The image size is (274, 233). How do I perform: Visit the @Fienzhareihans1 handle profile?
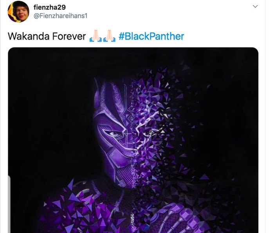click(x=60, y=16)
